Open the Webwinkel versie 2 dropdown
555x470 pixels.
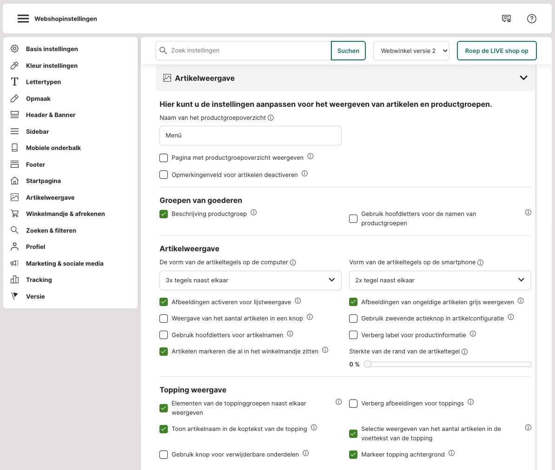pyautogui.click(x=411, y=51)
